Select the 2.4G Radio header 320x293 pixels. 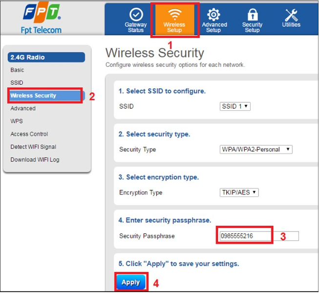pos(46,57)
